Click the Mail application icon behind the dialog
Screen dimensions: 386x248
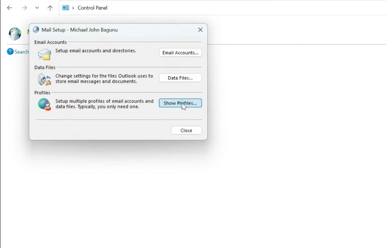click(15, 34)
